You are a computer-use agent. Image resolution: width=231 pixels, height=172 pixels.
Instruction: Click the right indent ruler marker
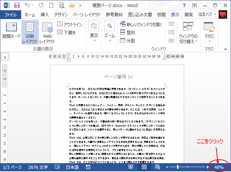click(165, 58)
